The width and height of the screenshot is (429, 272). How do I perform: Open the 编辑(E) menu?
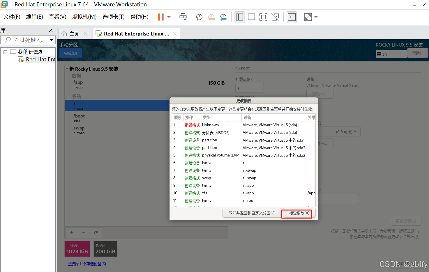(x=35, y=17)
